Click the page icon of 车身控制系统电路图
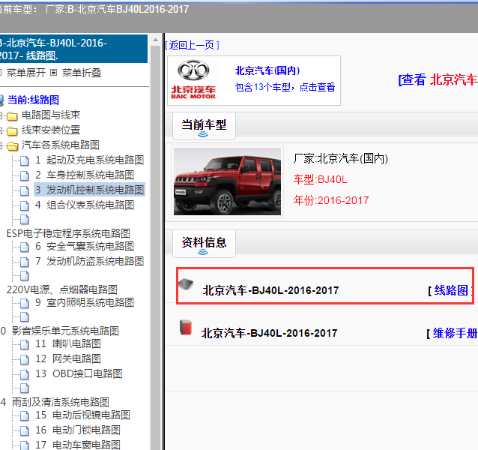 25,175
